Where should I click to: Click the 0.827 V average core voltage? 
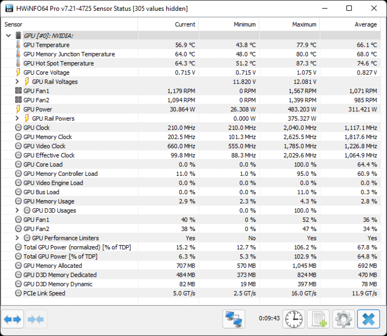(x=367, y=73)
